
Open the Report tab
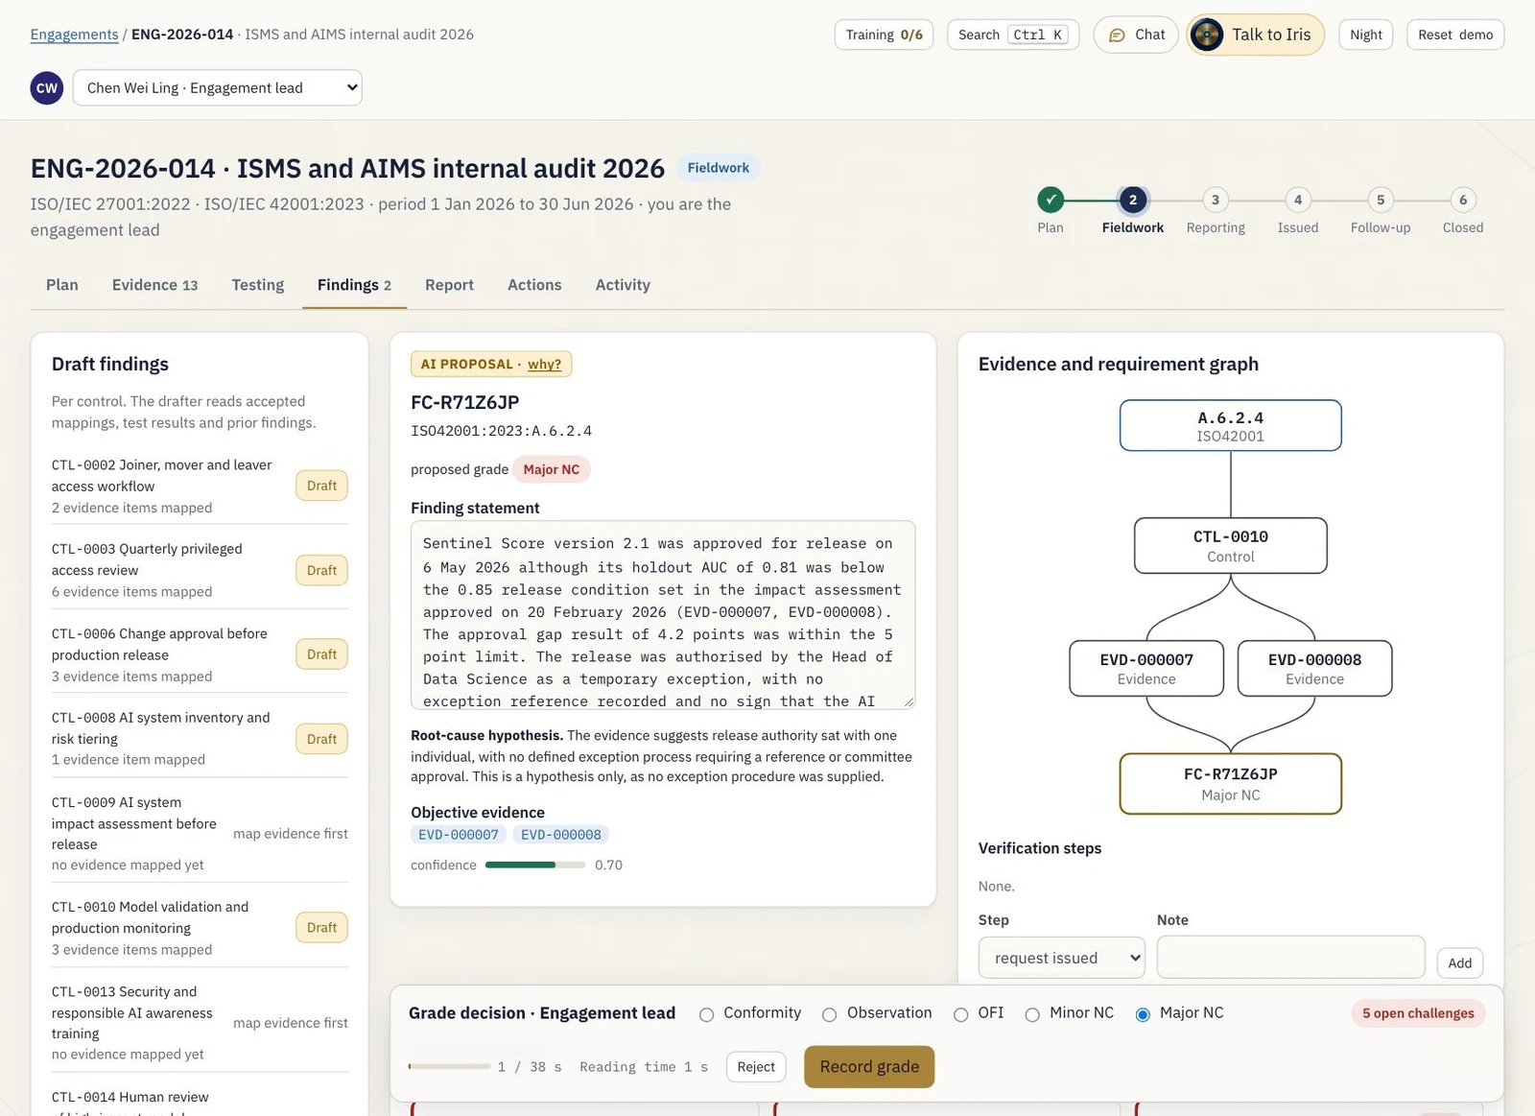tap(449, 285)
